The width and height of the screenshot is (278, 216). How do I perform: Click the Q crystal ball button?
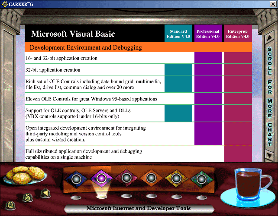point(10,205)
